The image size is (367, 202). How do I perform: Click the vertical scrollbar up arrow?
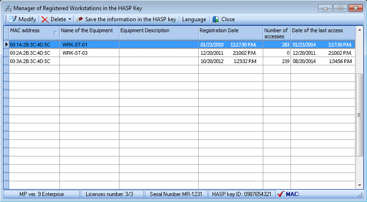359,29
